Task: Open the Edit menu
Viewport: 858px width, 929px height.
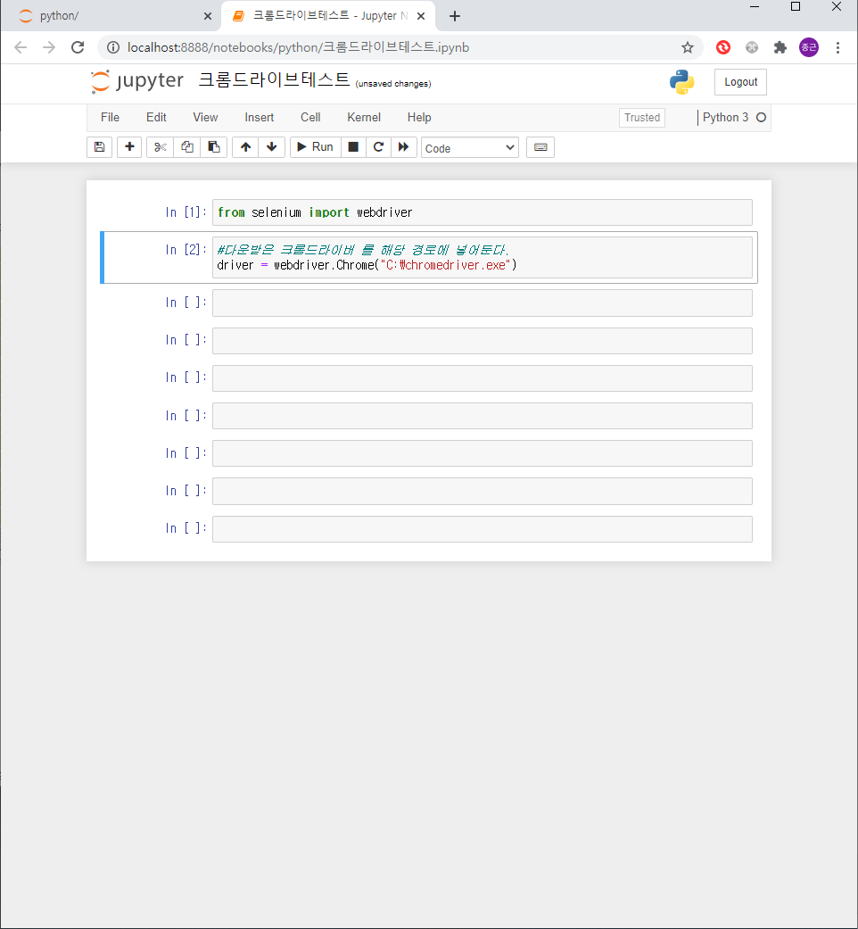Action: click(x=156, y=117)
